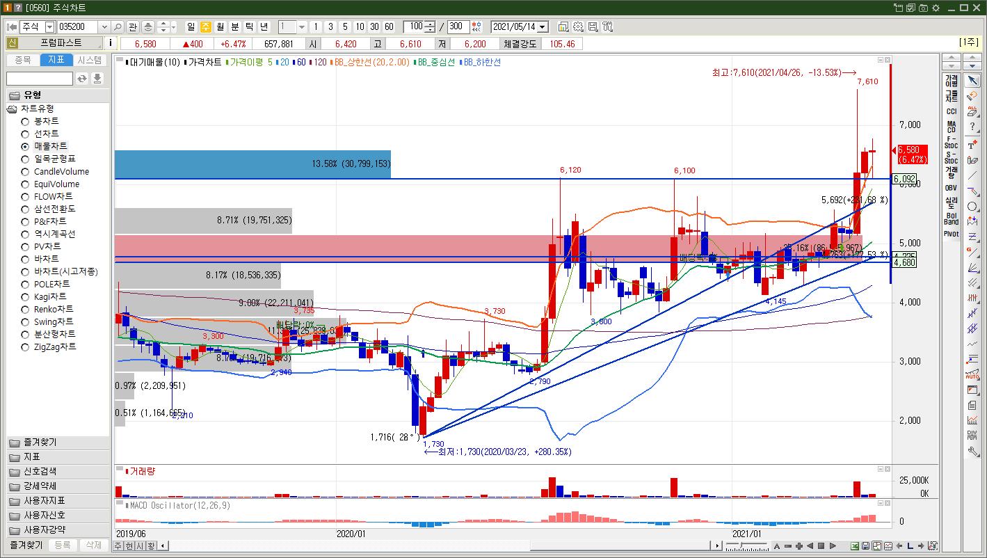Image resolution: width=987 pixels, height=558 pixels.
Task: Click the chart tools icon at toolbar end
Action: [x=607, y=27]
